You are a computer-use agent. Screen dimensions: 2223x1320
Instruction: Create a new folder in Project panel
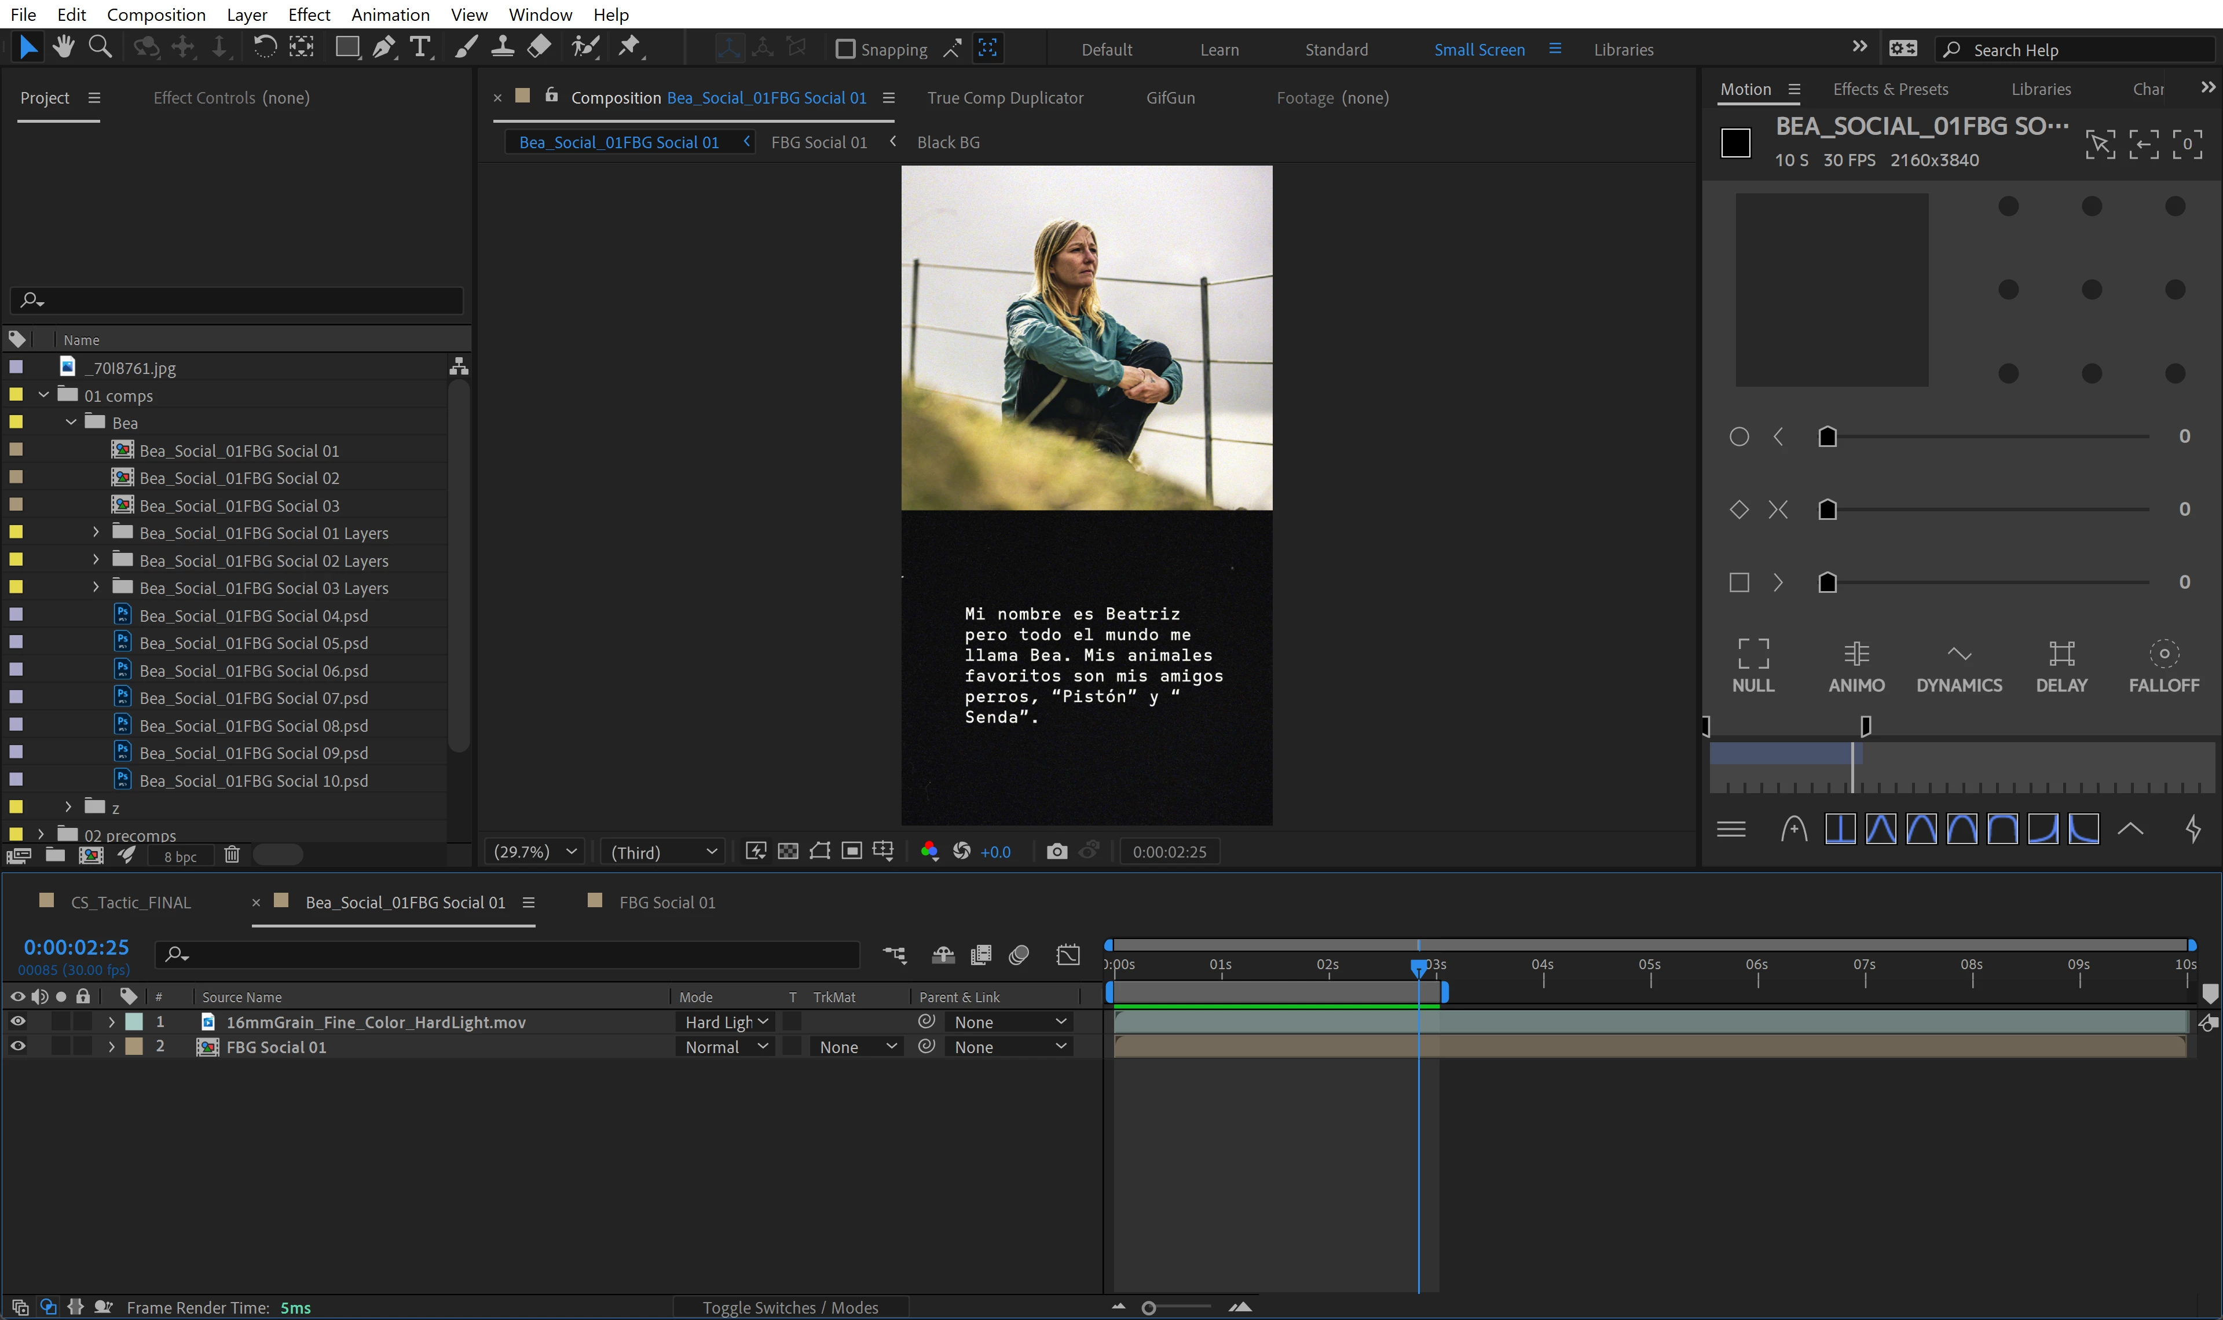[55, 855]
